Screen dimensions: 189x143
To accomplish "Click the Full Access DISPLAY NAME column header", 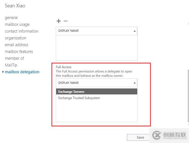I will coord(97,83).
